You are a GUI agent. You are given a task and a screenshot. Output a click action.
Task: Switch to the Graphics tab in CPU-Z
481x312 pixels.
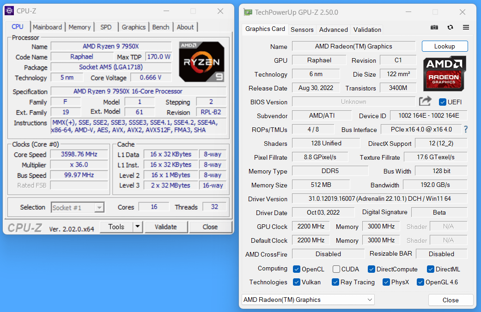tap(134, 27)
